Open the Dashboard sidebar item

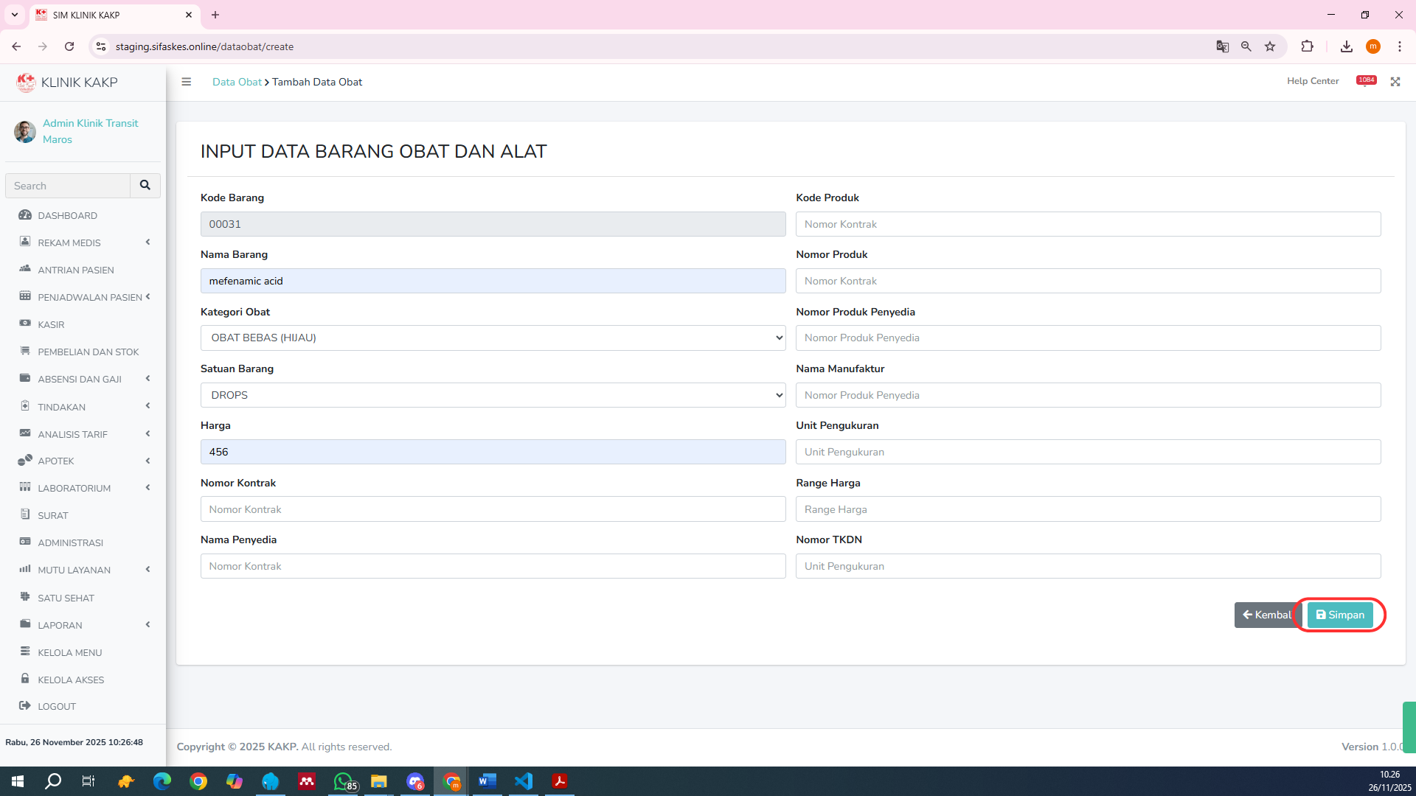tap(67, 215)
